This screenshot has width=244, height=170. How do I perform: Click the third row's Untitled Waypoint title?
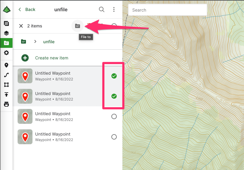coord(53,114)
